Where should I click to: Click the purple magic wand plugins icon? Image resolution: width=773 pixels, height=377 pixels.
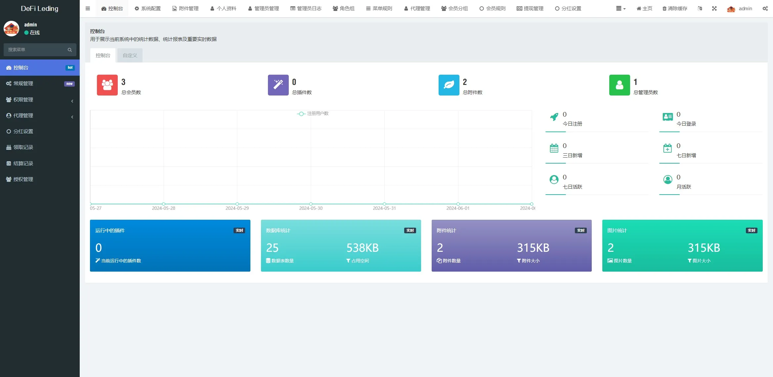coord(278,85)
